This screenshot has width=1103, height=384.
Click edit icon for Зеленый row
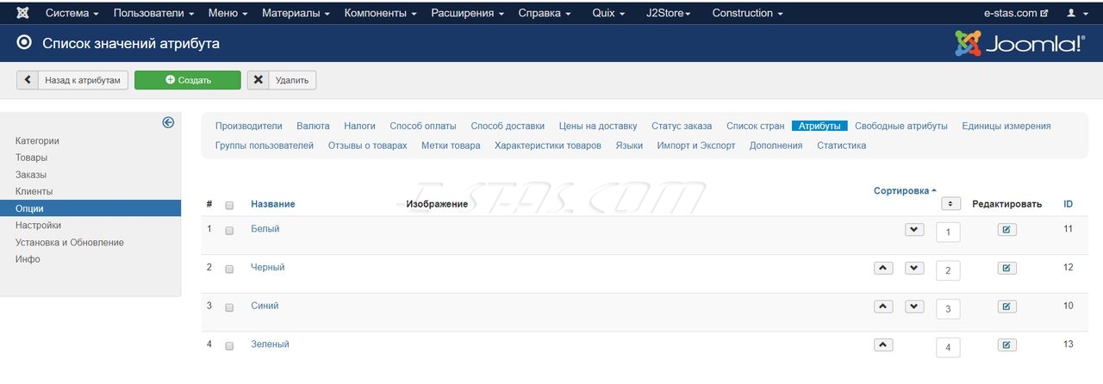1006,344
